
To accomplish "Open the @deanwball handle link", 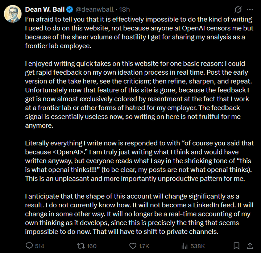I will [x=94, y=9].
